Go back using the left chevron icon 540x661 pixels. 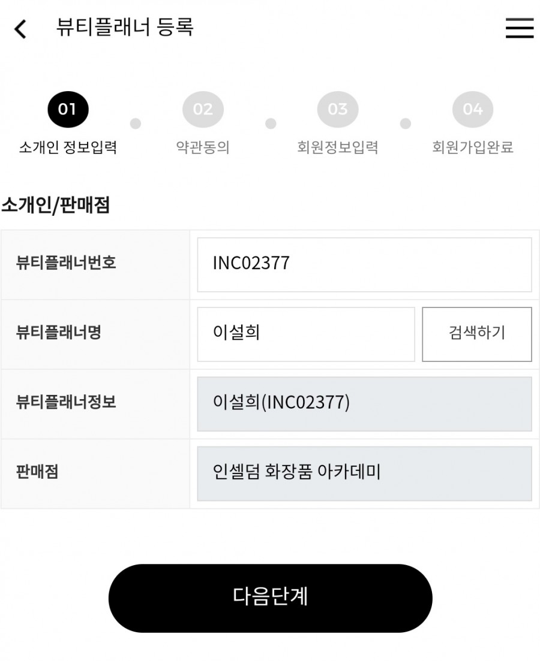click(20, 29)
